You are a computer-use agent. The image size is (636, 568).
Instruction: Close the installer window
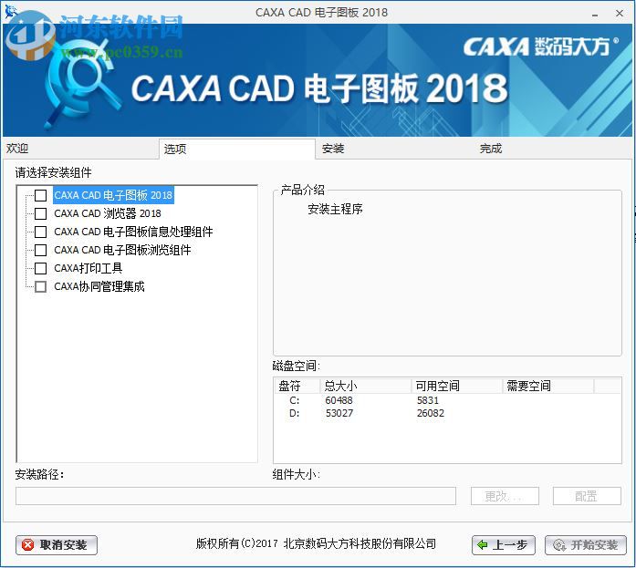[620, 13]
